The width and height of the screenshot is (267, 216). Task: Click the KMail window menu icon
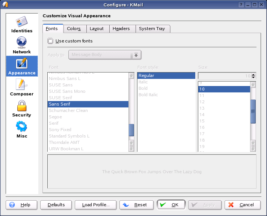pos(5,5)
